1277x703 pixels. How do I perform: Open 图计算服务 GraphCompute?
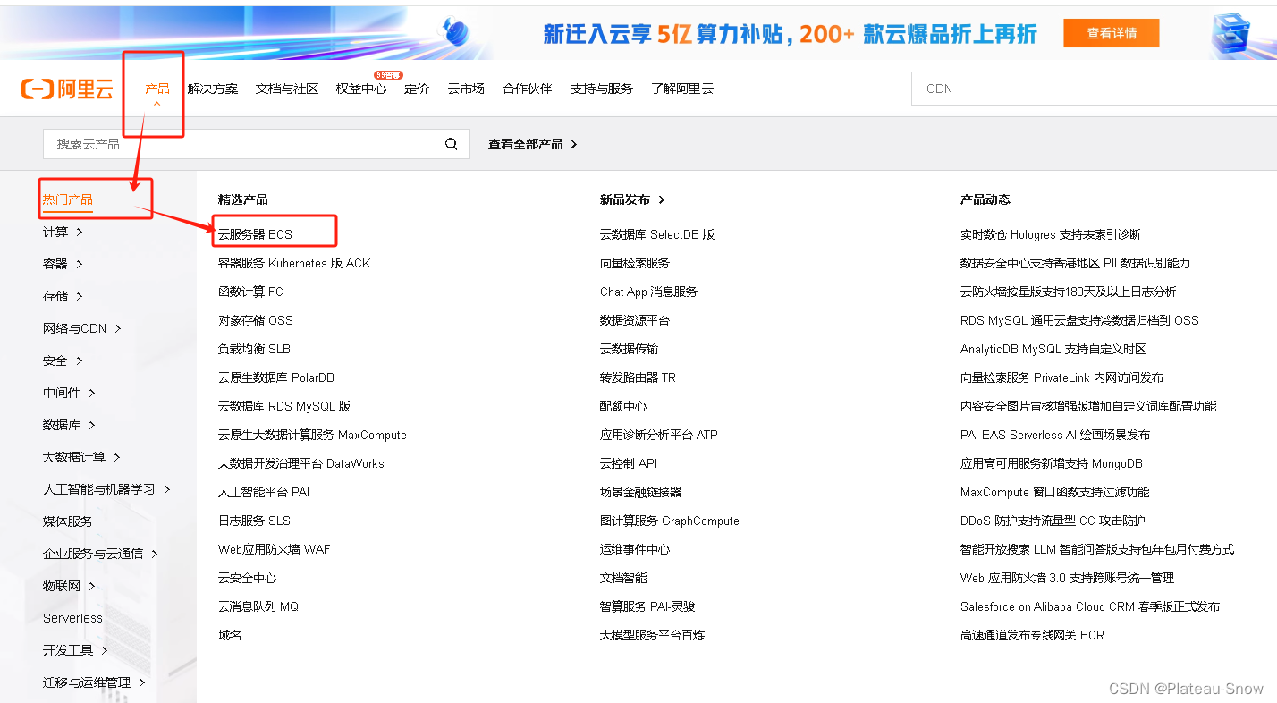click(x=670, y=521)
